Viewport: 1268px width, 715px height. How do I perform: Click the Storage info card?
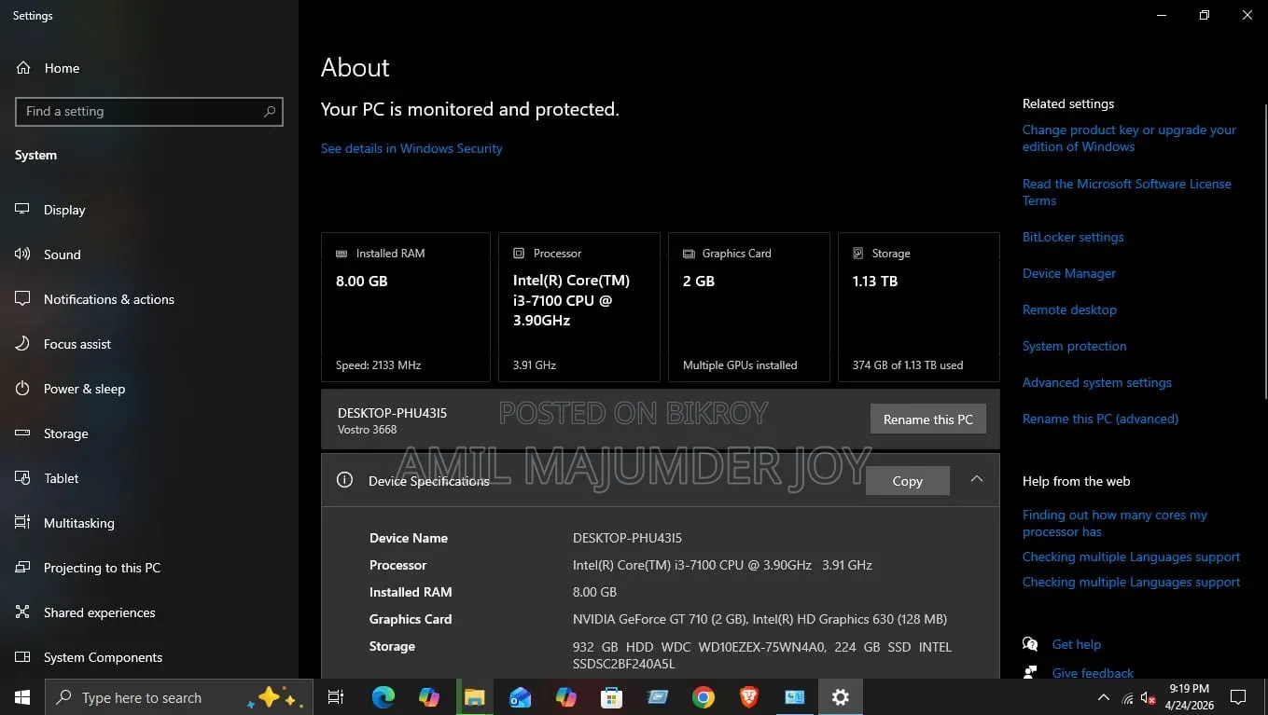tap(919, 307)
